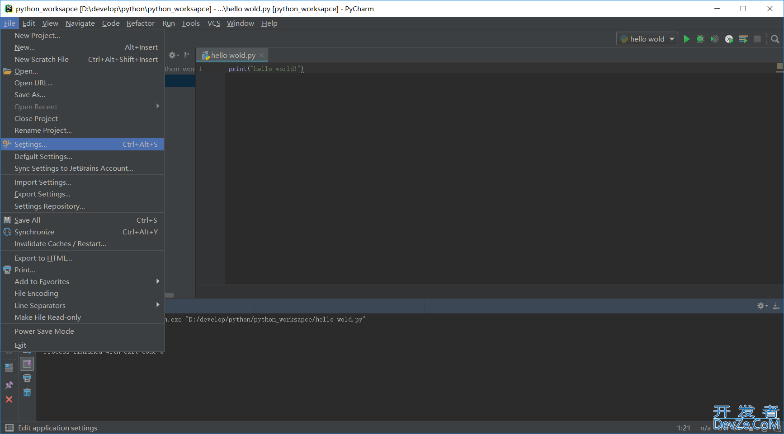Select Sync Settings to JetBrains Account
Image resolution: width=784 pixels, height=434 pixels.
82,168
